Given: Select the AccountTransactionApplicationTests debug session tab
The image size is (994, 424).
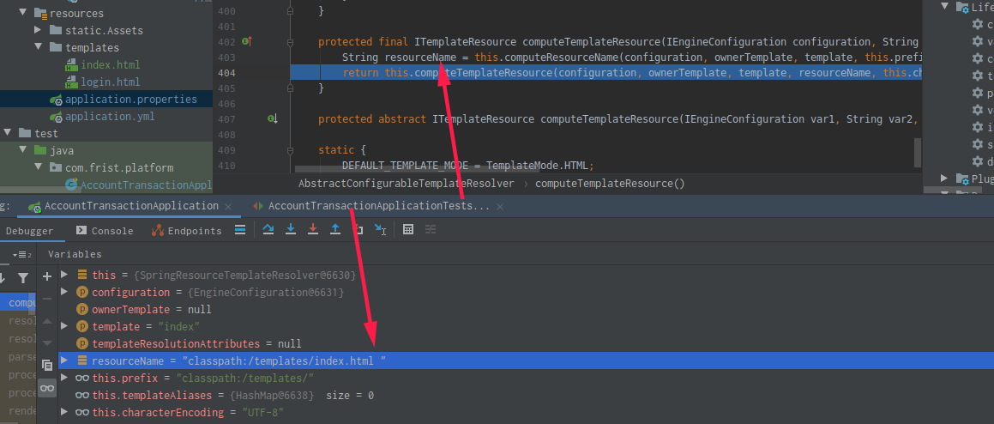Looking at the screenshot, I should [379, 206].
